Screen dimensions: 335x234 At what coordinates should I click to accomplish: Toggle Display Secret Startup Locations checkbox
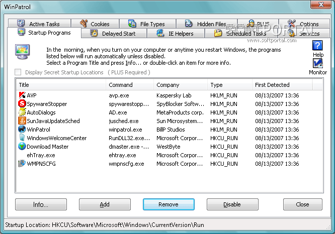tap(18, 72)
